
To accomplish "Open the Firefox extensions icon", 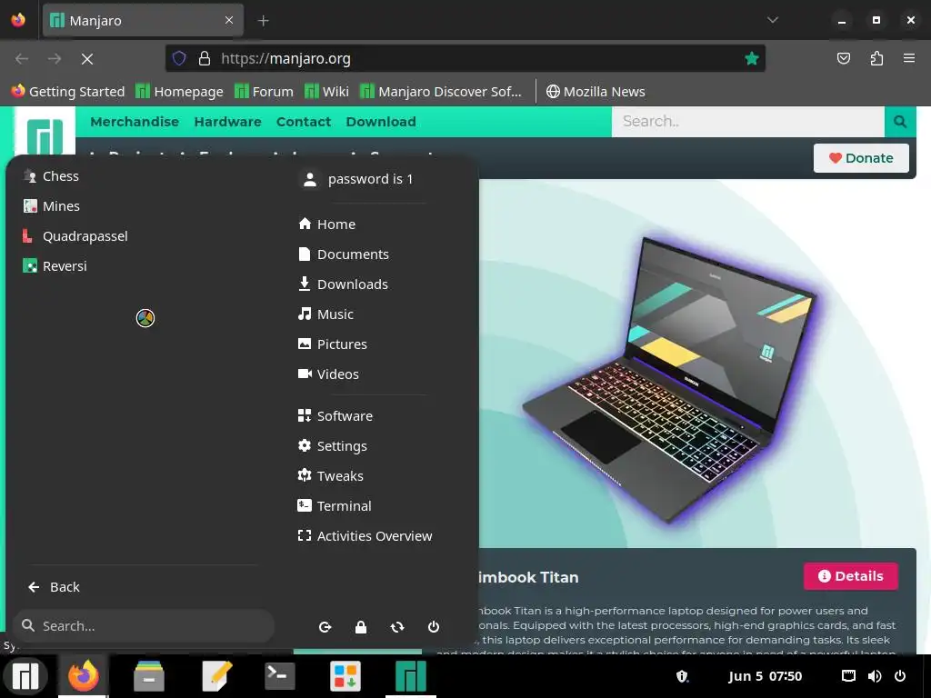I will (x=876, y=58).
